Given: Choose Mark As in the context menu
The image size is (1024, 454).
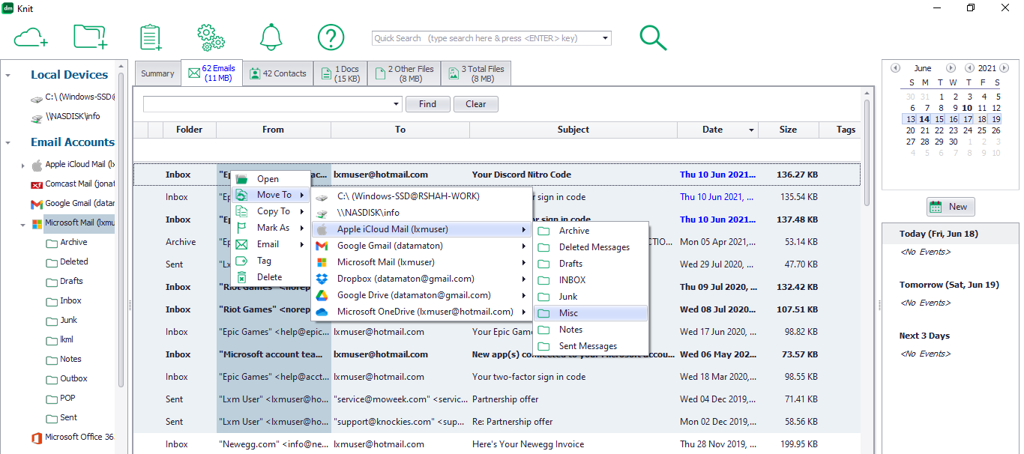Looking at the screenshot, I should click(271, 228).
